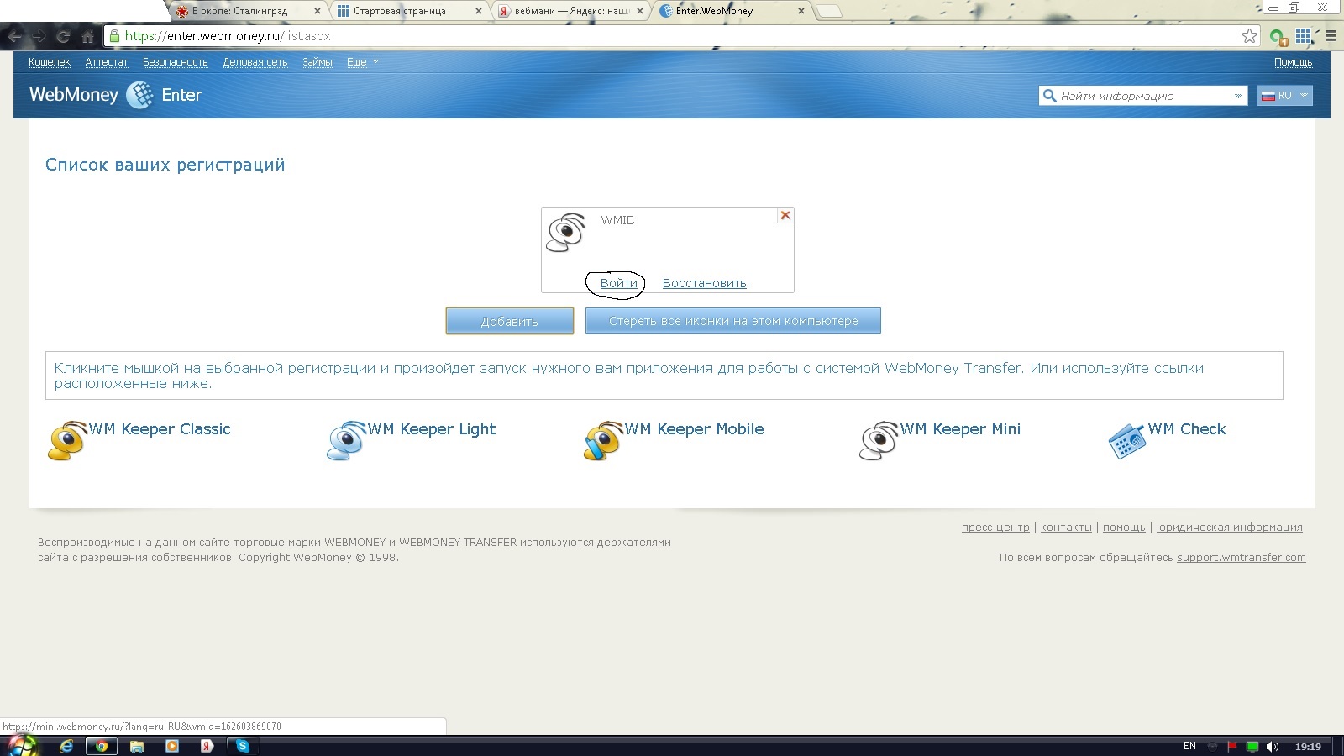
Task: Open media player taskbar icon
Action: pos(172,746)
